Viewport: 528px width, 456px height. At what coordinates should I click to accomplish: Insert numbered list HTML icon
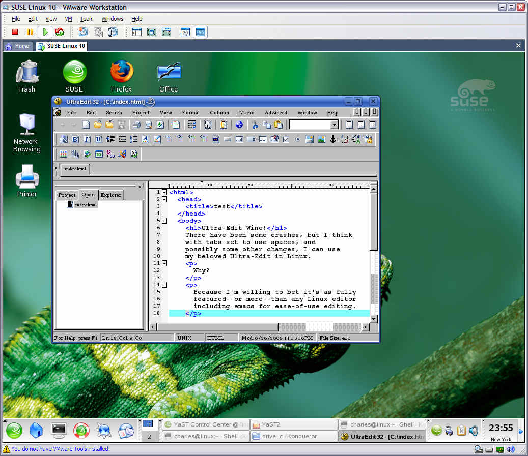(134, 139)
